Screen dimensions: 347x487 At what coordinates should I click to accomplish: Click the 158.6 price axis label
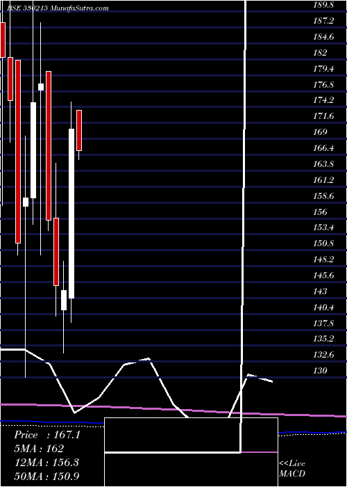[323, 196]
